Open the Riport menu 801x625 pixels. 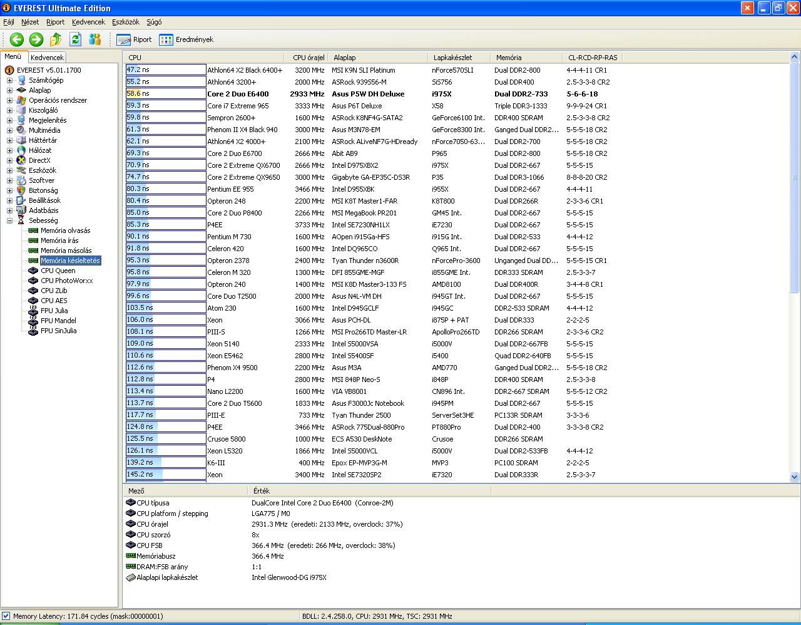tap(55, 22)
